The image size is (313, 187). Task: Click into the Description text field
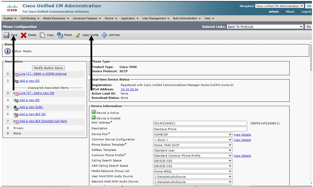(x=200, y=129)
